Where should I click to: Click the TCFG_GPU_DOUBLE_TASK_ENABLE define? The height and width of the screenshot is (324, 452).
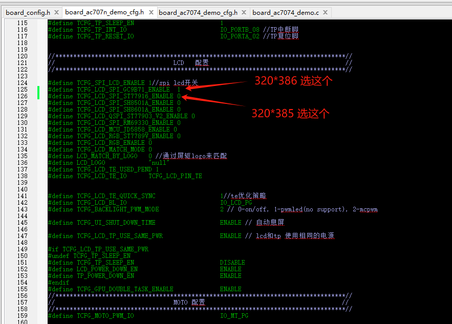tap(125, 289)
